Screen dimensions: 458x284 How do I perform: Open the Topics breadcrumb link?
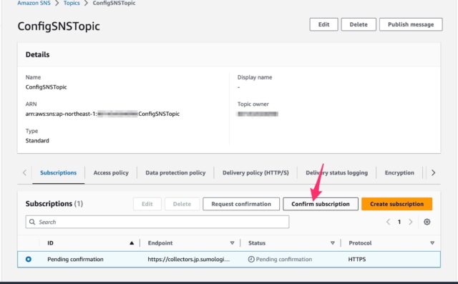coord(72,3)
